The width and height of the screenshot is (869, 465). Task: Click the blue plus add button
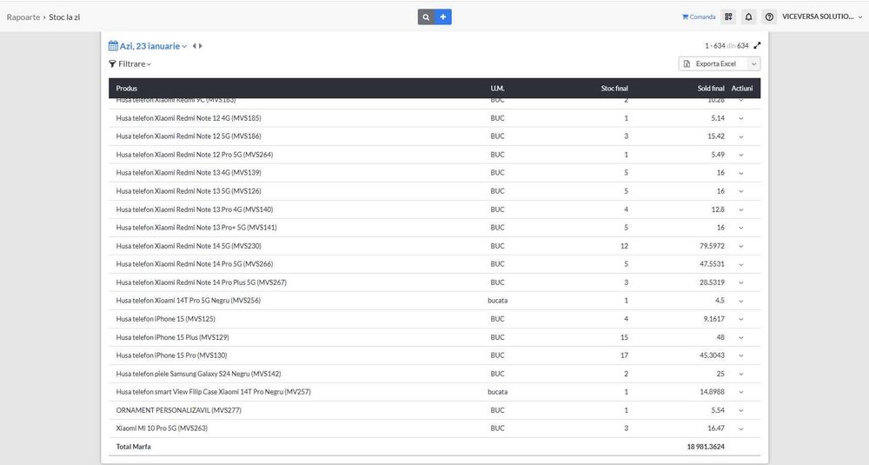[443, 17]
